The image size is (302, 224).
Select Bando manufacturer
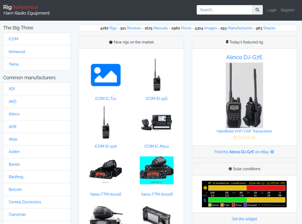pos(37,164)
